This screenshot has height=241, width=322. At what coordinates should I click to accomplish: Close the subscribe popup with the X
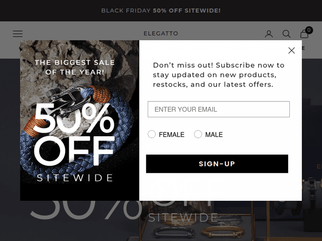tap(292, 51)
